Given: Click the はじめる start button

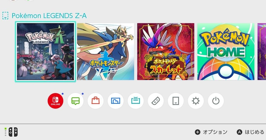Looking at the screenshot, I should pyautogui.click(x=250, y=132).
